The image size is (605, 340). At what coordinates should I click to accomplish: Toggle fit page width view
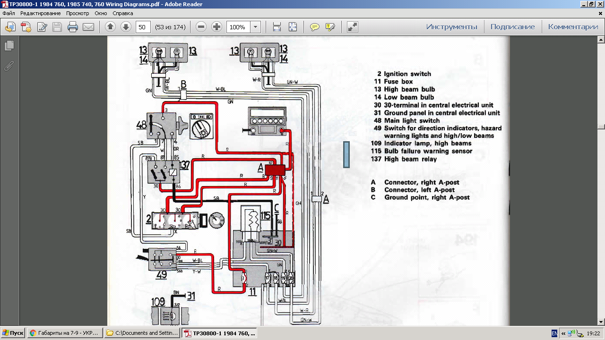(277, 27)
